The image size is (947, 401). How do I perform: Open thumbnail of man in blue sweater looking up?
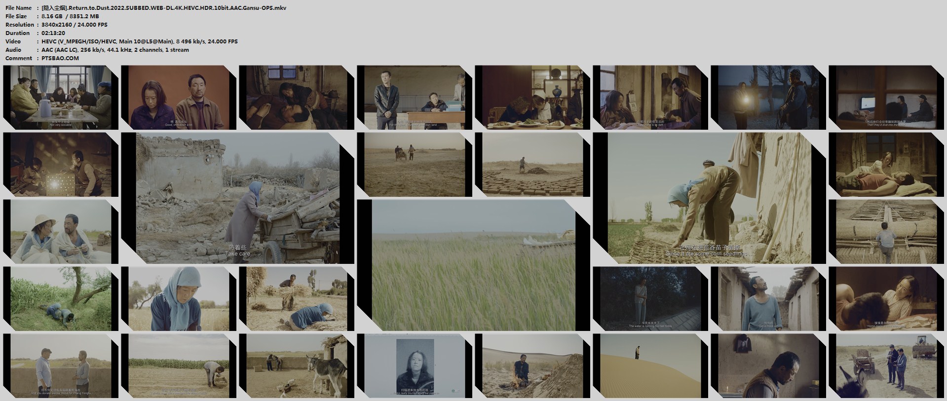tap(768, 299)
